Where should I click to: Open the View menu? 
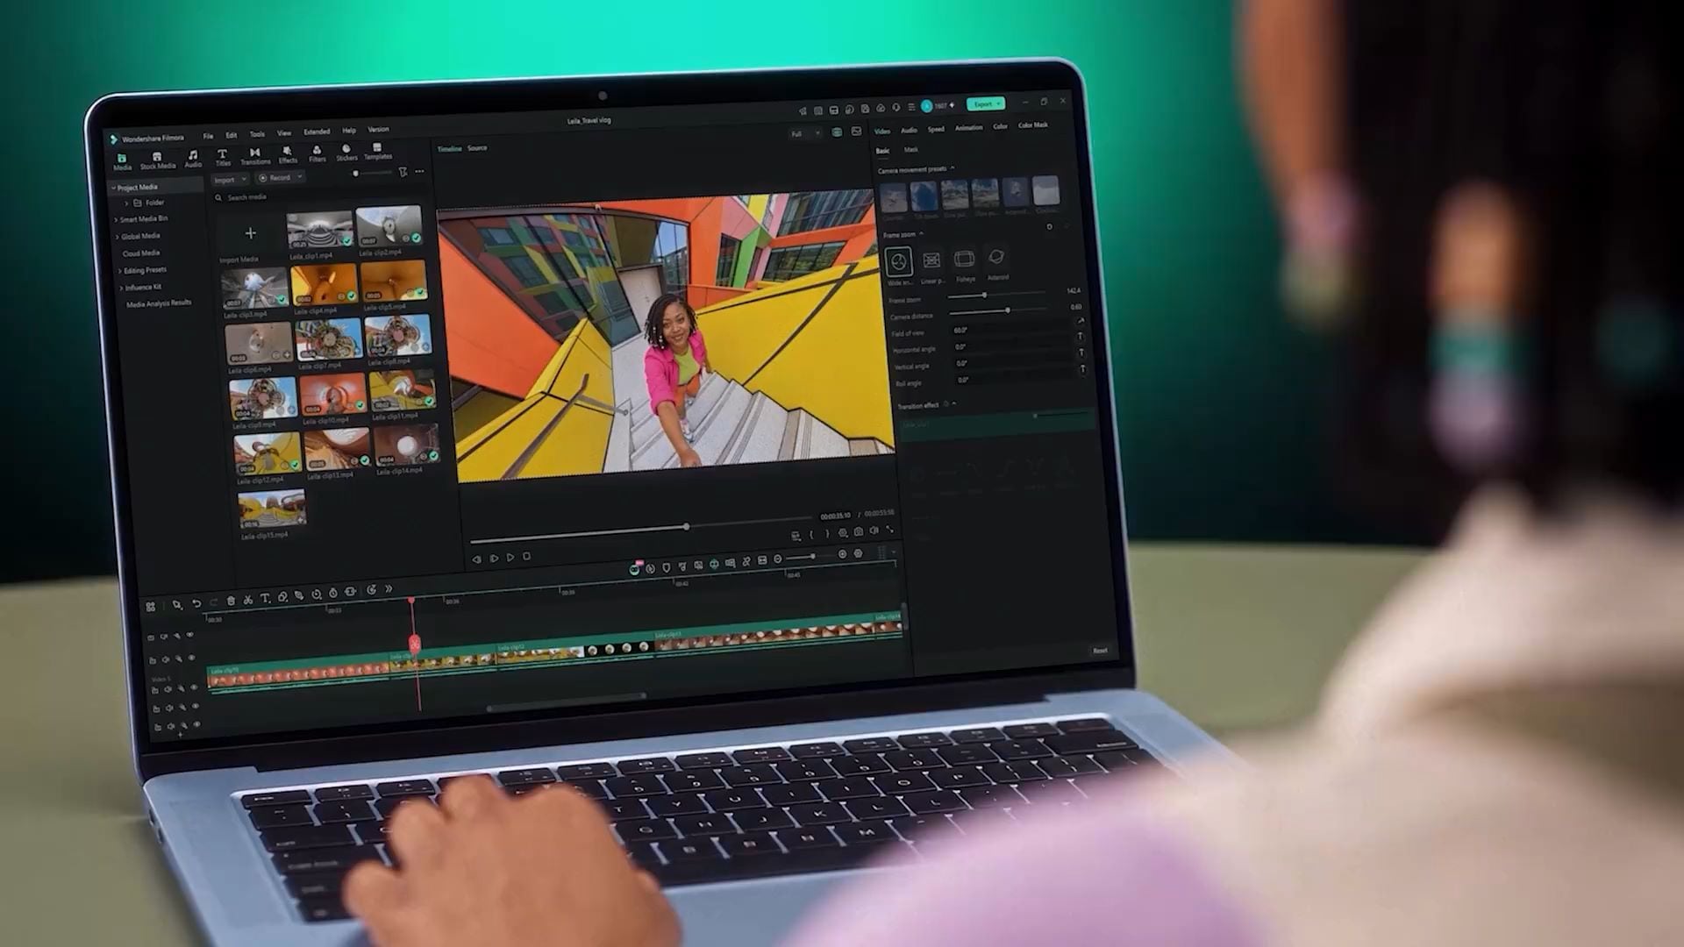[284, 133]
